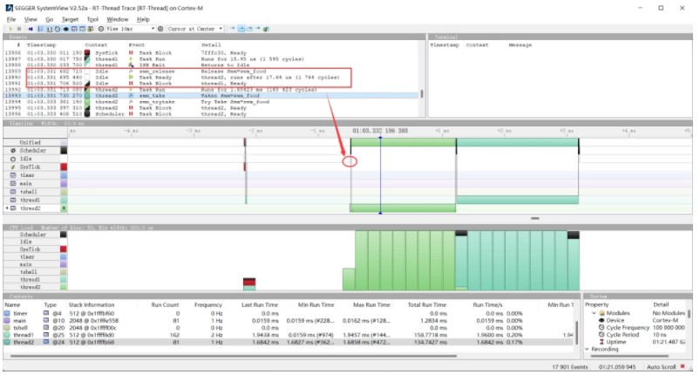Open the Target menu
This screenshot has height=375, width=700.
coord(70,19)
